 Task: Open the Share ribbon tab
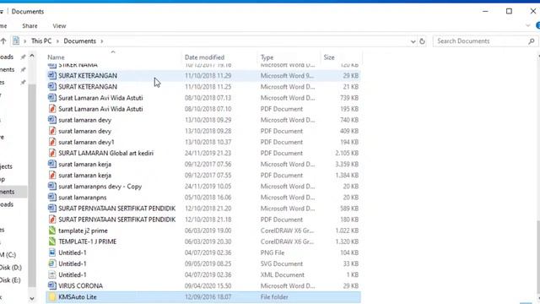coord(30,26)
